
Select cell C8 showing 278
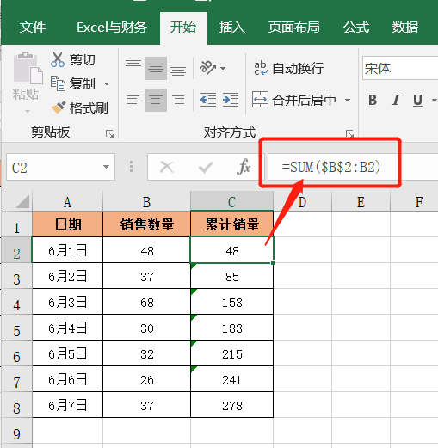(x=231, y=405)
